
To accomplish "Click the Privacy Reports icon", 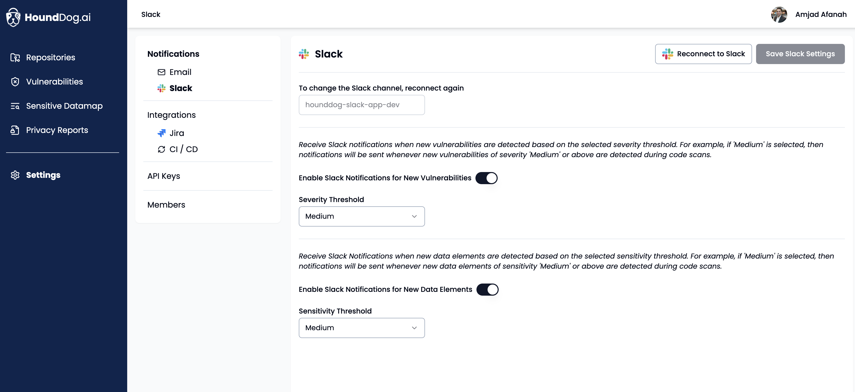I will click(15, 130).
